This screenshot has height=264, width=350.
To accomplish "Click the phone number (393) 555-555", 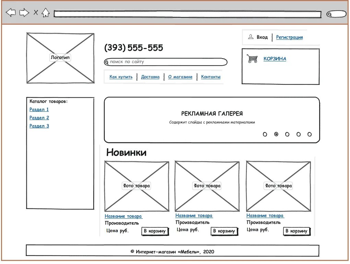I will click(133, 48).
